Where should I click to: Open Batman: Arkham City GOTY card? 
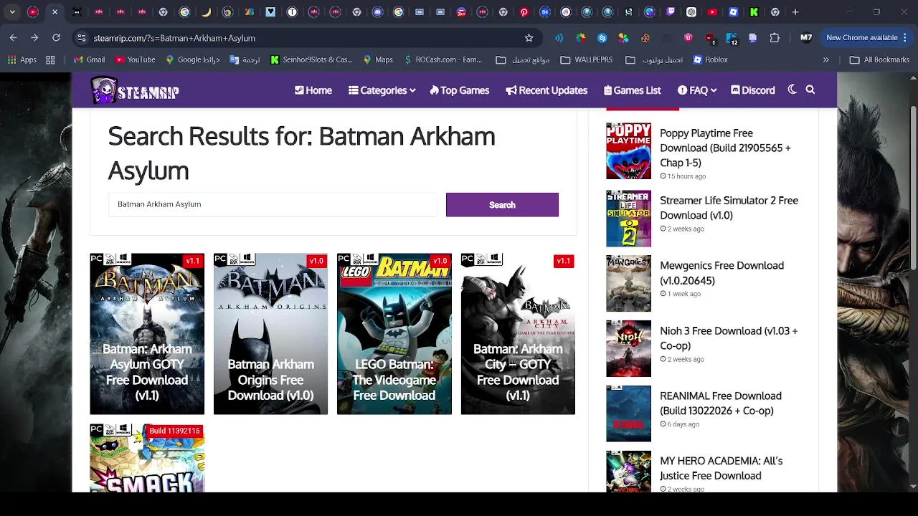(518, 334)
